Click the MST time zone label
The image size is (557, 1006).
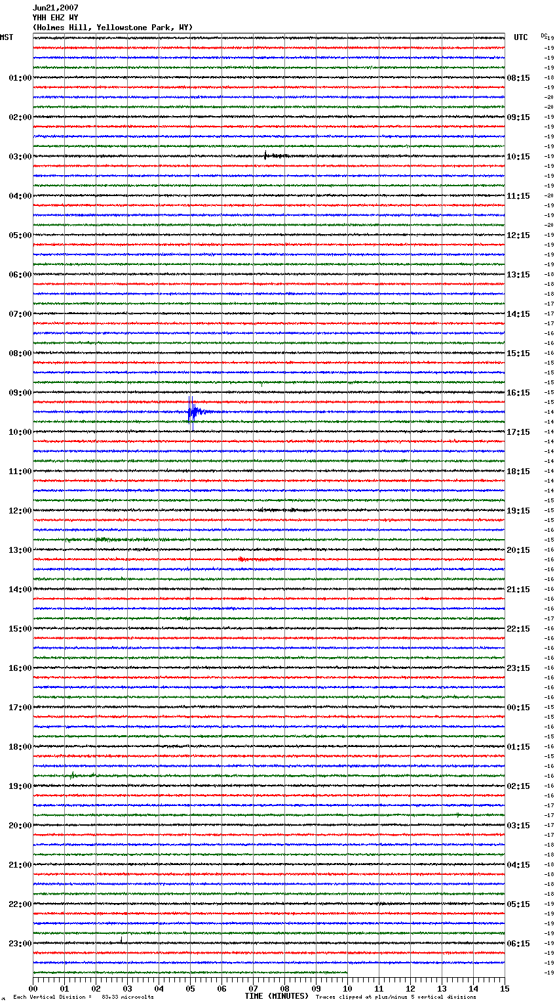[7, 37]
